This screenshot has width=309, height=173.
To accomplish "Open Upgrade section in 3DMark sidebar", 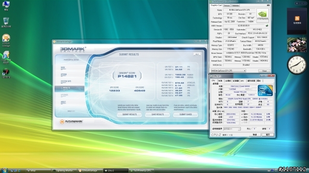I will point(70,95).
